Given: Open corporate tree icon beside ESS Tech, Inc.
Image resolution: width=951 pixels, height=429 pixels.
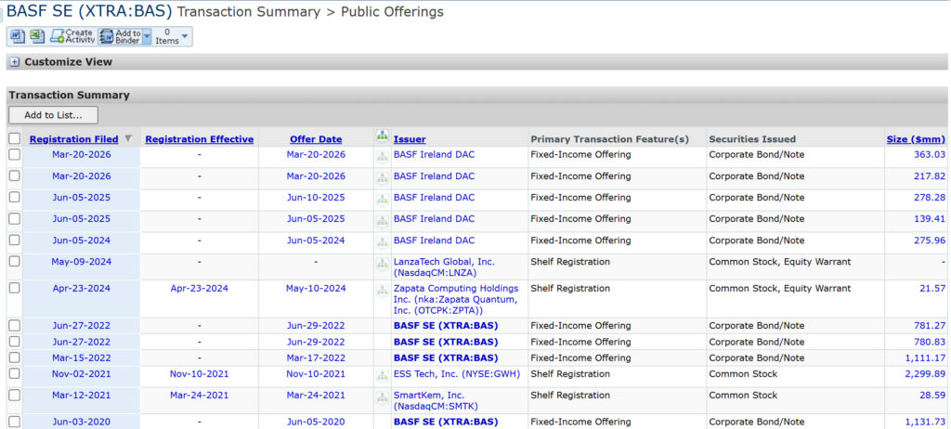Looking at the screenshot, I should (x=382, y=376).
